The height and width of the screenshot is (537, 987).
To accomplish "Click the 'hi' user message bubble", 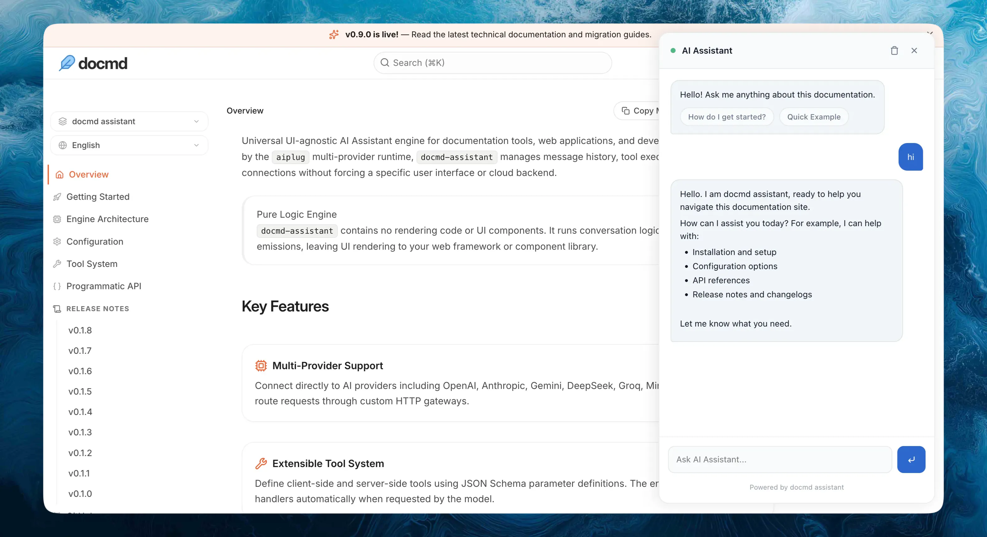I will click(x=911, y=157).
